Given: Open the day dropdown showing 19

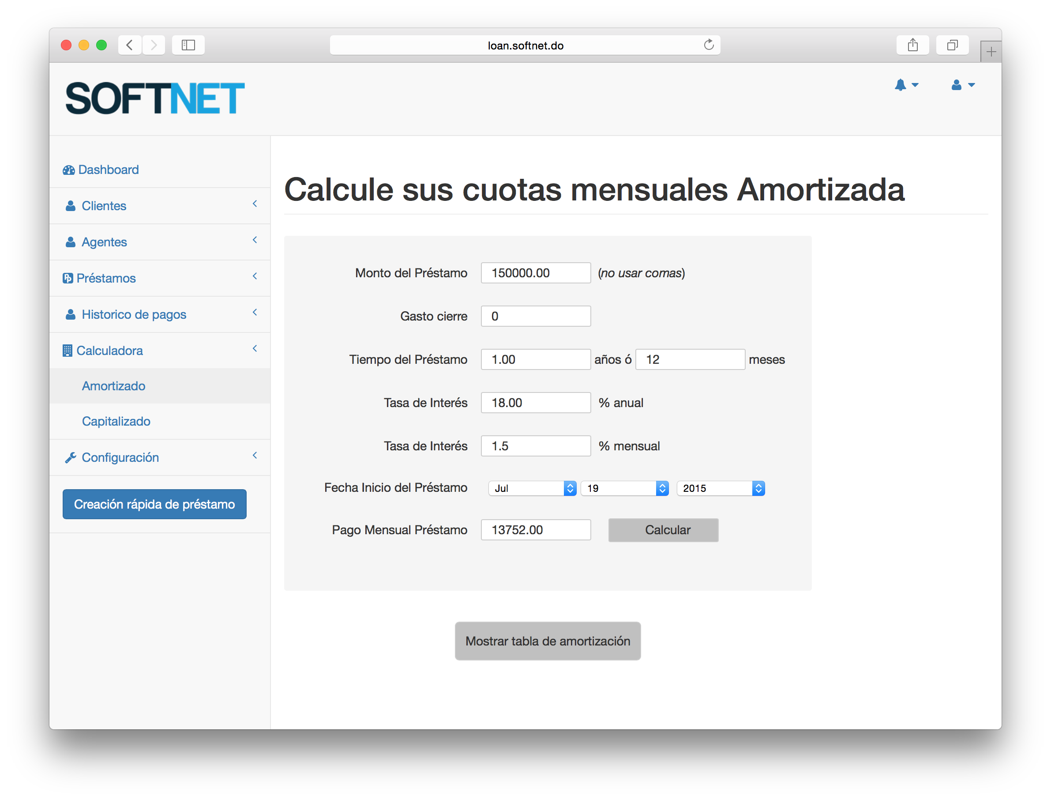Looking at the screenshot, I should 624,488.
